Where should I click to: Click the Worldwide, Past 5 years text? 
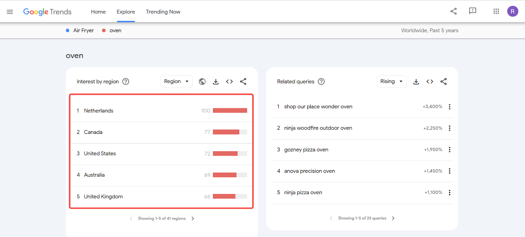click(430, 30)
